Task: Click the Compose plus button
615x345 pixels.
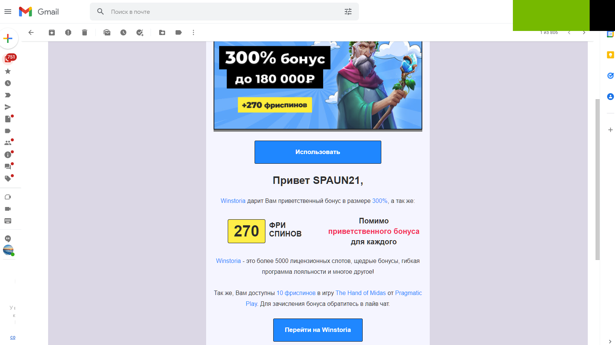Action: click(8, 38)
